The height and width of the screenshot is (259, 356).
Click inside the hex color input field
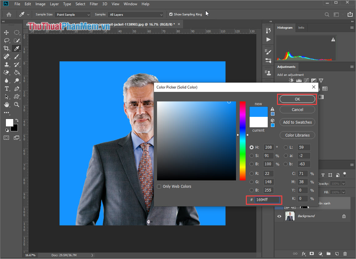(x=267, y=200)
